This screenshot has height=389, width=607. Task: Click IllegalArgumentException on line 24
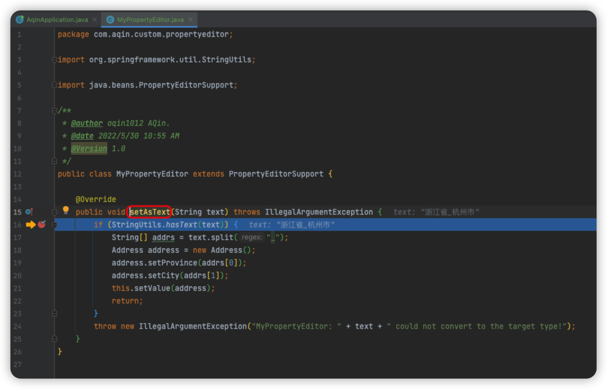click(193, 326)
